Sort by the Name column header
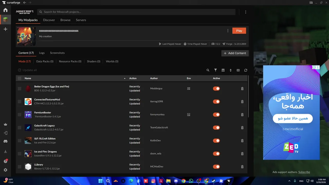Image resolution: width=329 pixels, height=185 pixels. click(x=28, y=78)
